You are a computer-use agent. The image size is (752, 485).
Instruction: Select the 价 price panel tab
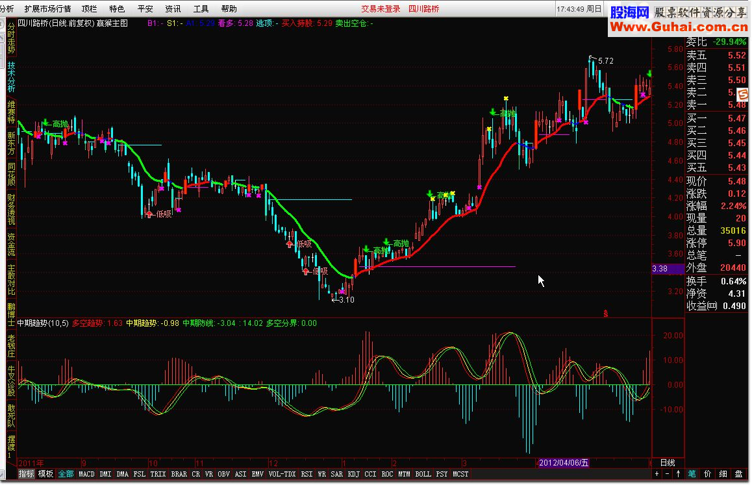coord(708,474)
